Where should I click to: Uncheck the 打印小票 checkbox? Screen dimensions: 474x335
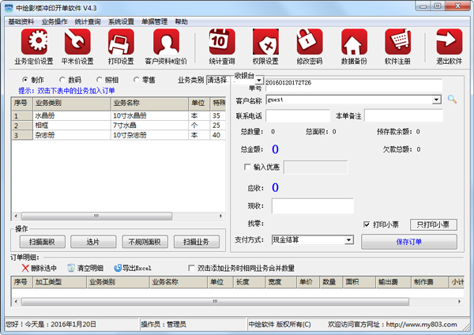coord(367,224)
